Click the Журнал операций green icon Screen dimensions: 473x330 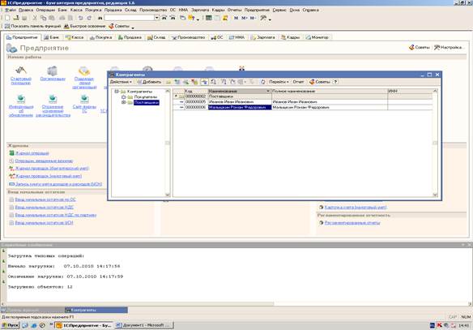click(x=11, y=153)
